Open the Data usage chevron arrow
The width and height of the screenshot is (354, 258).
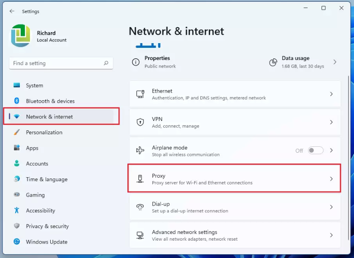click(335, 62)
